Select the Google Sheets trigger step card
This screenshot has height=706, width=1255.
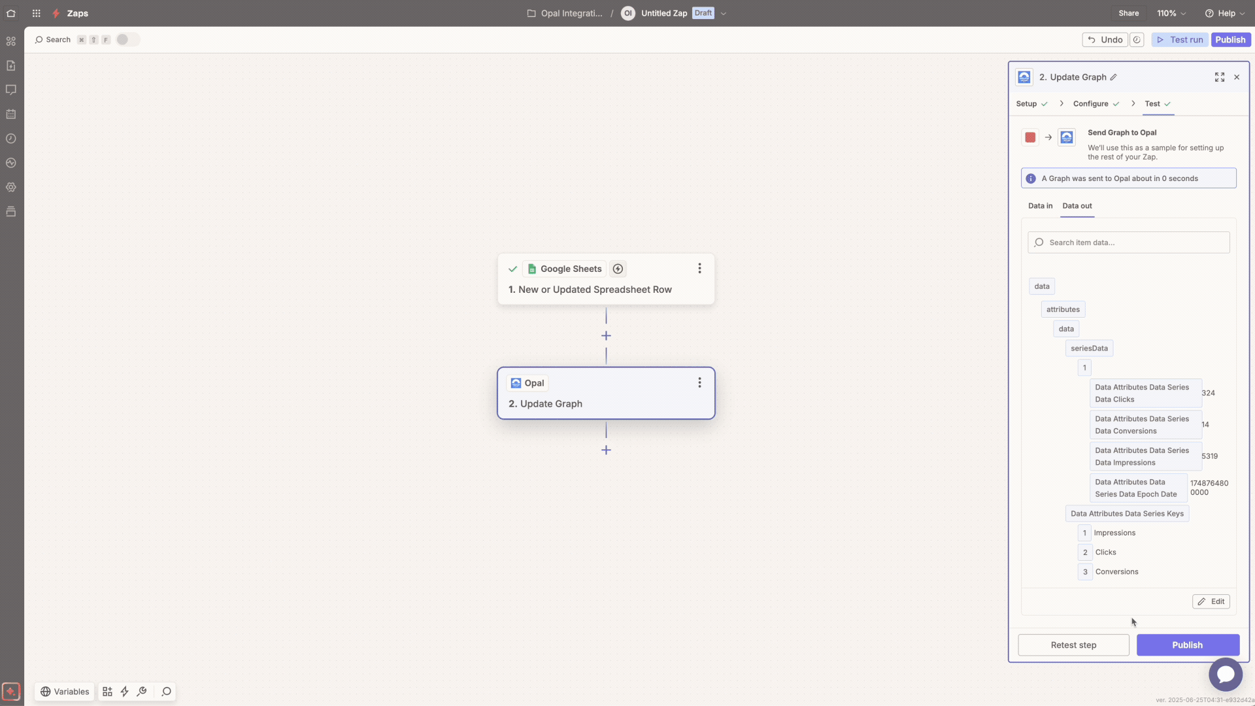[x=606, y=279]
